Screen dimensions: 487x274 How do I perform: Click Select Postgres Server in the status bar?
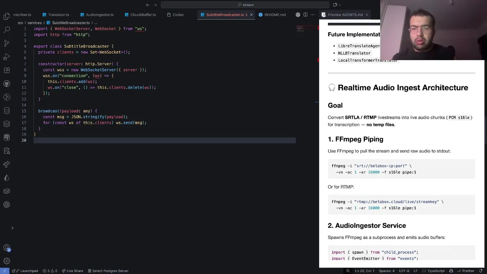point(108,271)
